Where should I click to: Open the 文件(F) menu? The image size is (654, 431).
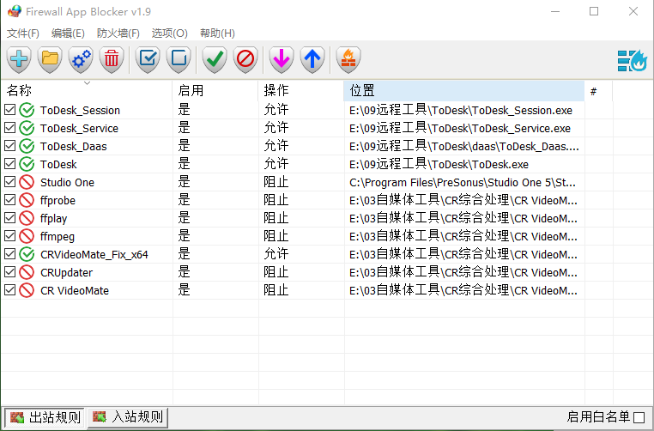pyautogui.click(x=23, y=33)
